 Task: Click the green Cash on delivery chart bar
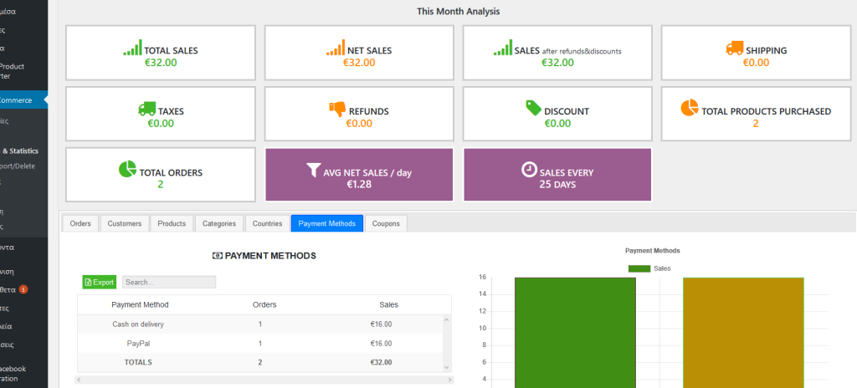[575, 332]
